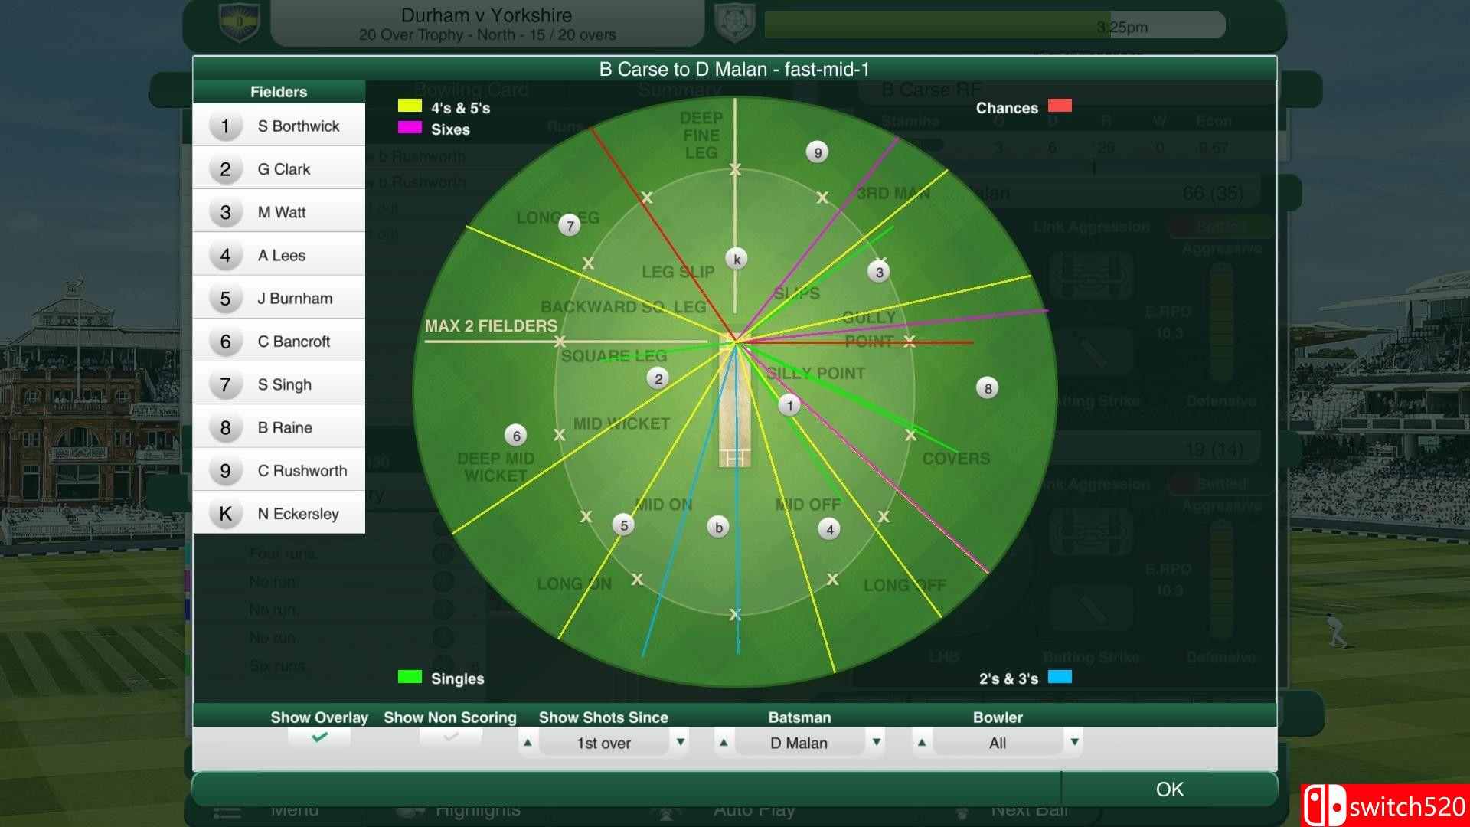The height and width of the screenshot is (827, 1470).
Task: Click the 2's & 3's blue legend icon
Action: coord(1061,678)
